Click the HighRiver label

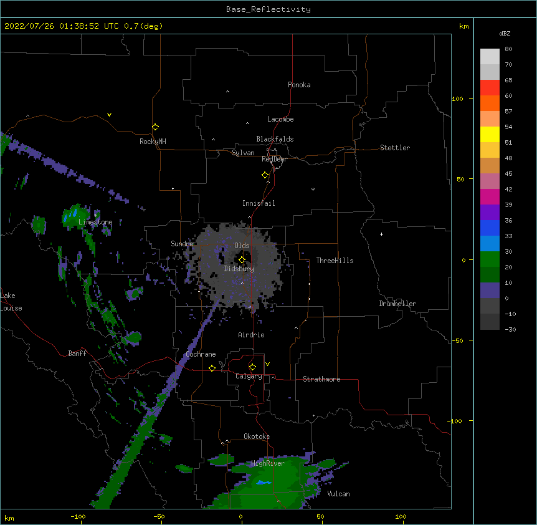pyautogui.click(x=268, y=463)
